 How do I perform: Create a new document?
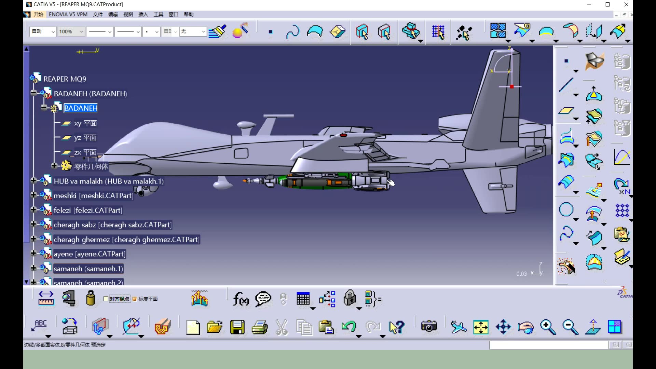(x=193, y=327)
